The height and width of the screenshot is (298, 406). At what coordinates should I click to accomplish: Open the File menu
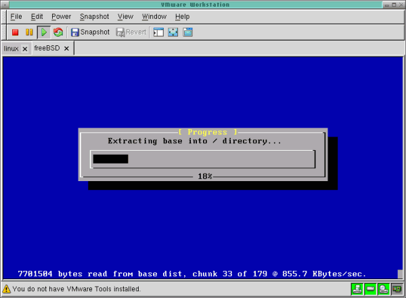click(16, 16)
